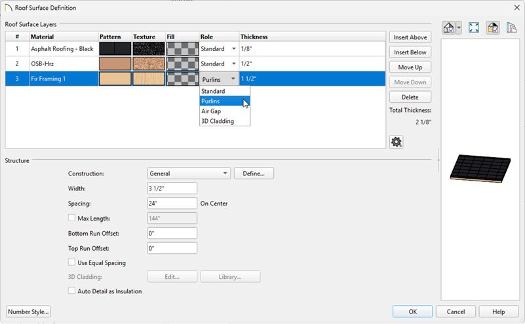
Task: Click the color toggle house icon
Action: (x=493, y=27)
